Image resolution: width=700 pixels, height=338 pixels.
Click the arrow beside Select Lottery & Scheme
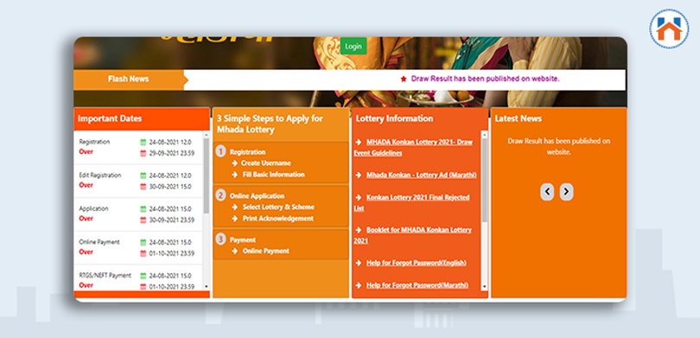(235, 207)
